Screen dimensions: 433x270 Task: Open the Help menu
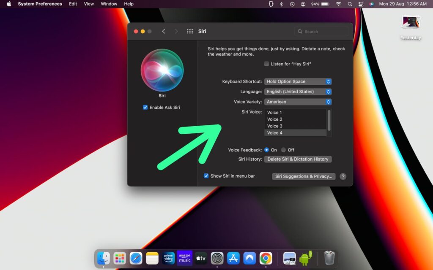click(129, 4)
